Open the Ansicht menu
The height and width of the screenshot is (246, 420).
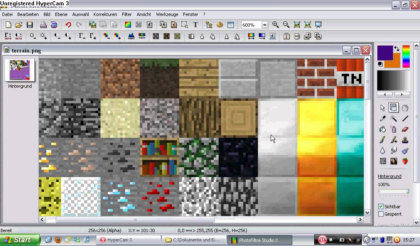pos(144,14)
